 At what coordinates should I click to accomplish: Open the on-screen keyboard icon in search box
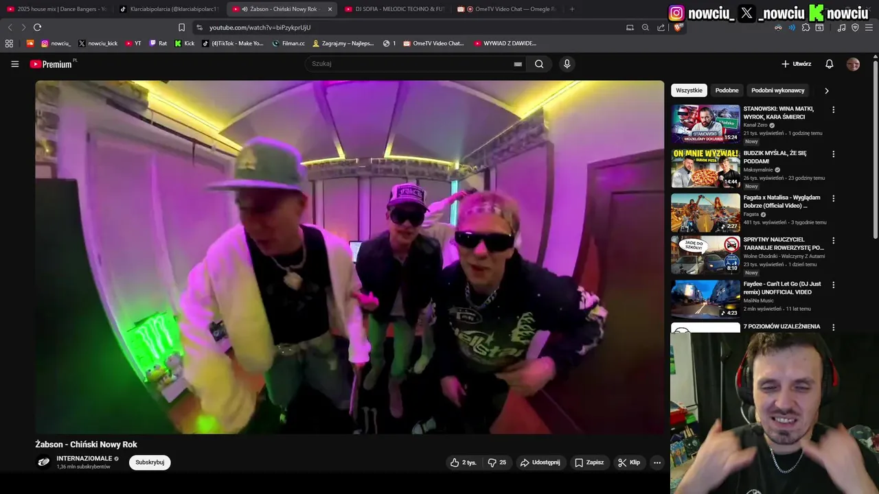(518, 64)
